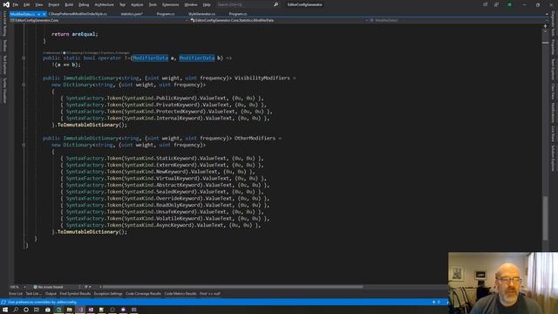Screen dimensions: 558x314
Task: Open the Debug menu
Action: (84, 4)
